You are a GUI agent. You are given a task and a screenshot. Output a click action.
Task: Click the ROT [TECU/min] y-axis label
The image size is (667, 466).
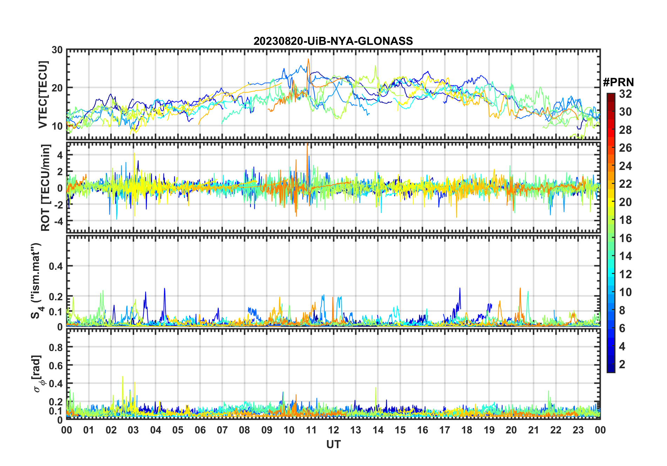pos(46,187)
